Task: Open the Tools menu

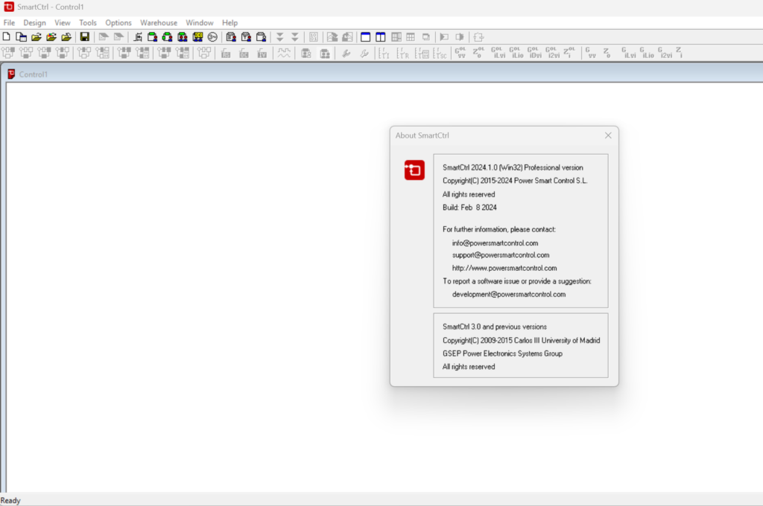Action: (88, 23)
